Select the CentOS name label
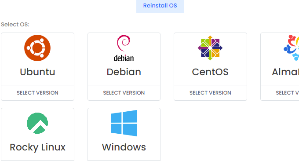The height and width of the screenshot is (161, 299). coord(210,72)
